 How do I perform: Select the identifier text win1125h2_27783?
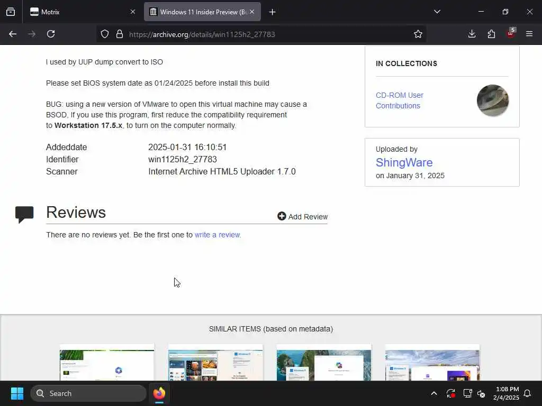point(183,160)
